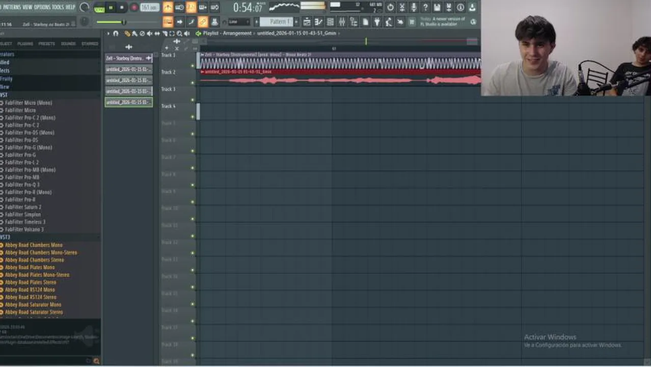Expand the VST3 browser folder
The width and height of the screenshot is (651, 367).
coord(5,237)
